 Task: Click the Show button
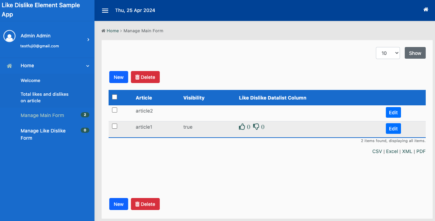click(x=415, y=53)
